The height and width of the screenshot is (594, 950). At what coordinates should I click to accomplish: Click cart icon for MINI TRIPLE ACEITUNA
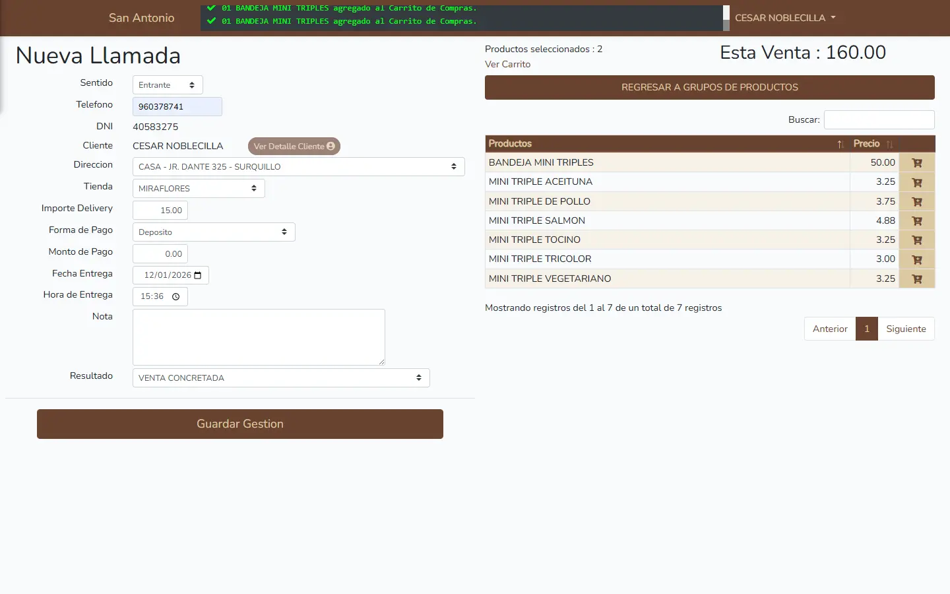tap(916, 182)
